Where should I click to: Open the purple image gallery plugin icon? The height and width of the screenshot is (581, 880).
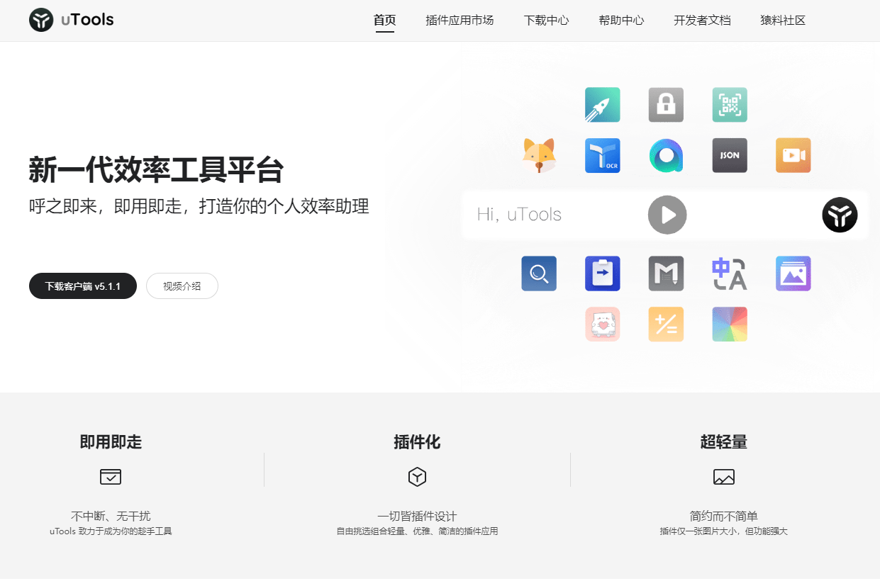pos(793,273)
